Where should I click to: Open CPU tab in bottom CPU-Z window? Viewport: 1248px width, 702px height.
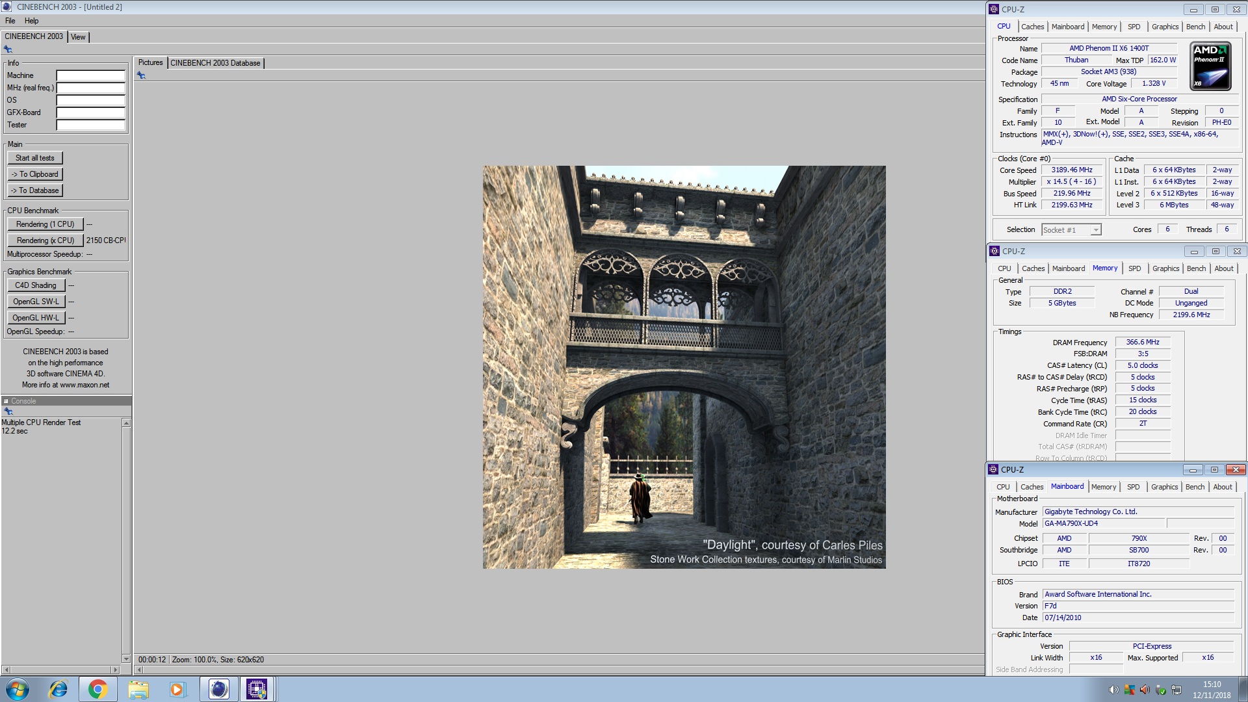coord(1003,487)
